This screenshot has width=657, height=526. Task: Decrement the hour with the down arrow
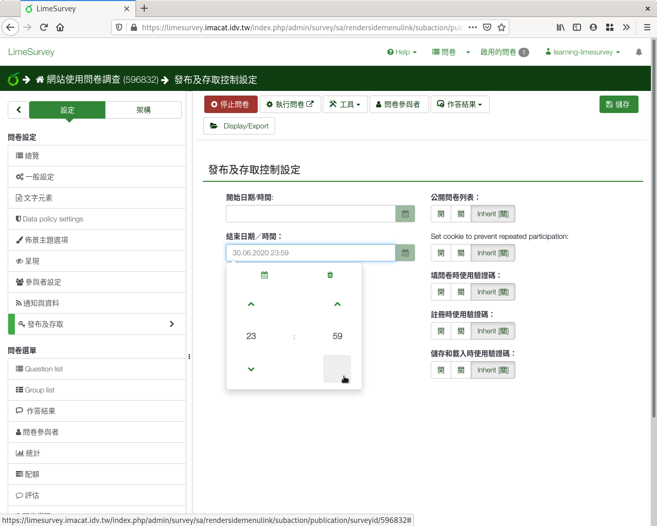coord(251,369)
